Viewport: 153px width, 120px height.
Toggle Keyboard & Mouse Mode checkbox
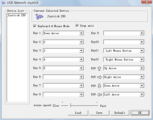pyautogui.click(x=35, y=26)
